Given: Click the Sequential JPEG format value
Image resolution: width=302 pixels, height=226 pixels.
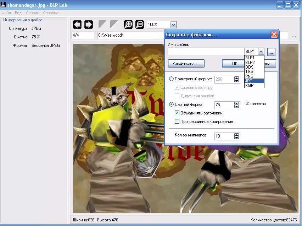Looking at the screenshot, I should (x=46, y=45).
